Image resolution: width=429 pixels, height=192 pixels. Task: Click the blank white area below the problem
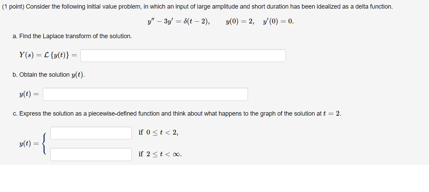pyautogui.click(x=214, y=178)
